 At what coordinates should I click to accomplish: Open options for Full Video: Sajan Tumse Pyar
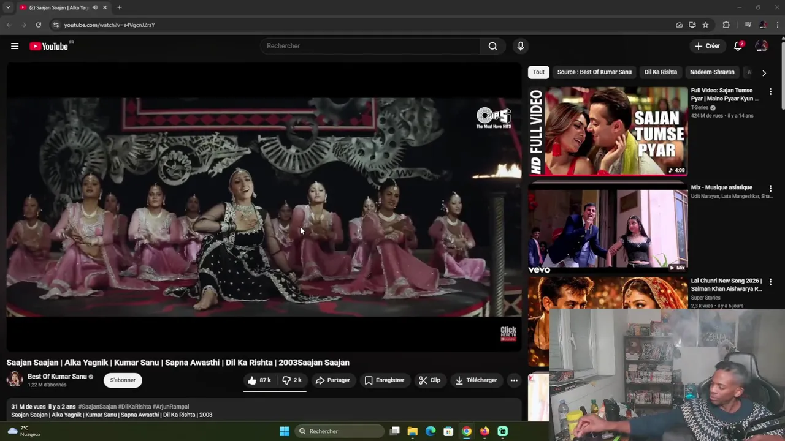[x=770, y=92]
